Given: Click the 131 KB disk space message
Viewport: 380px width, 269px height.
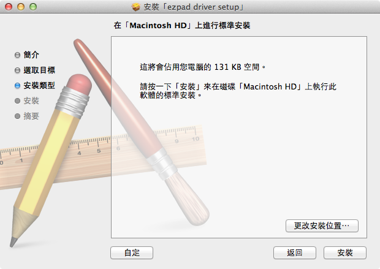Looking at the screenshot, I should [x=203, y=67].
